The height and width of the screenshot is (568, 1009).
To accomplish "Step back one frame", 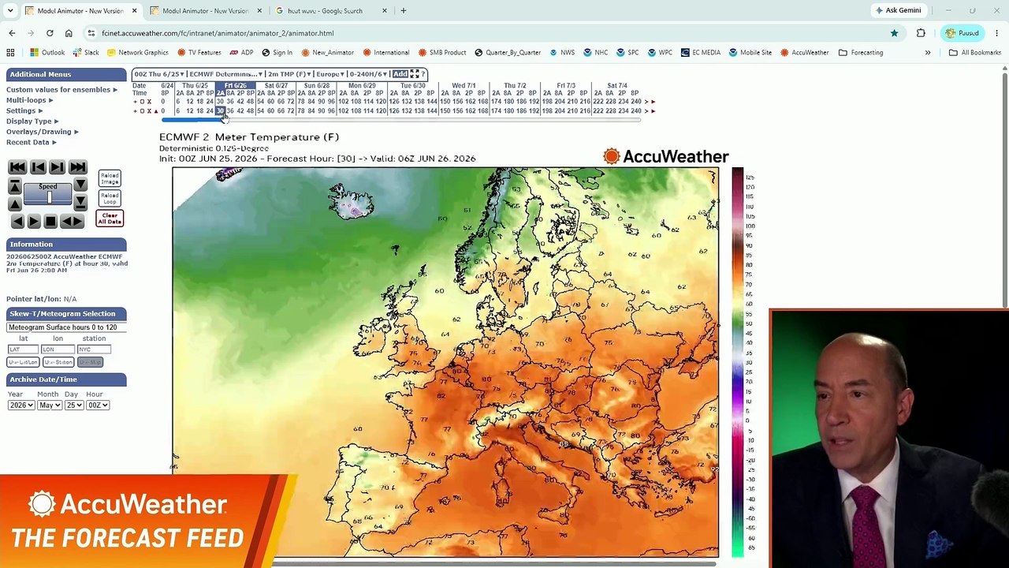I will 38,166.
